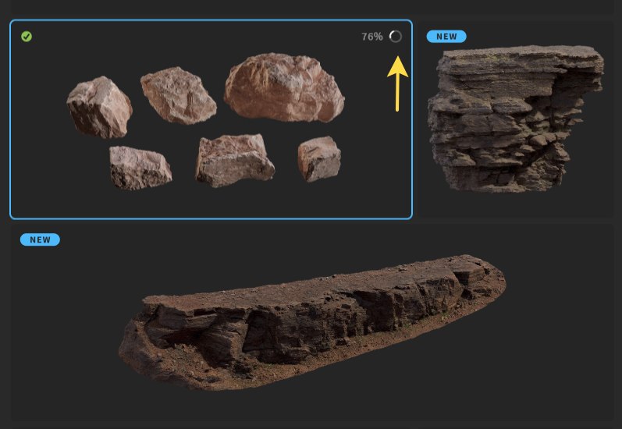
Task: Click the NEW badge on the cliff rock asset
Action: [446, 37]
